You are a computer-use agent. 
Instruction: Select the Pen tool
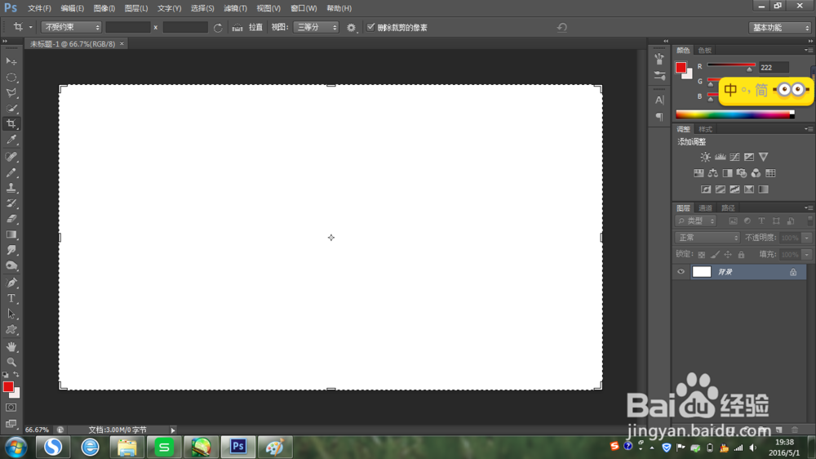tap(11, 283)
